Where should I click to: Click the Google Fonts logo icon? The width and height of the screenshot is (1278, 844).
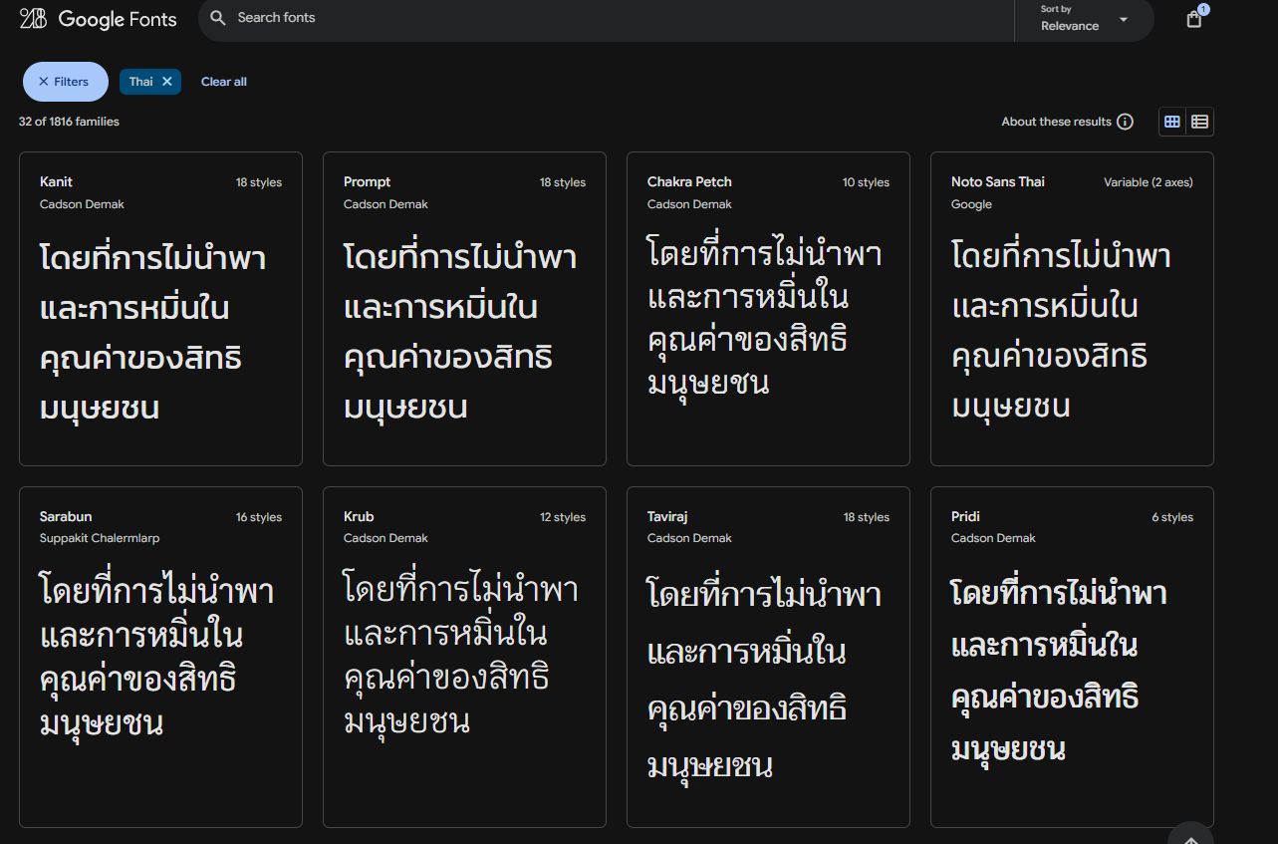coord(33,18)
